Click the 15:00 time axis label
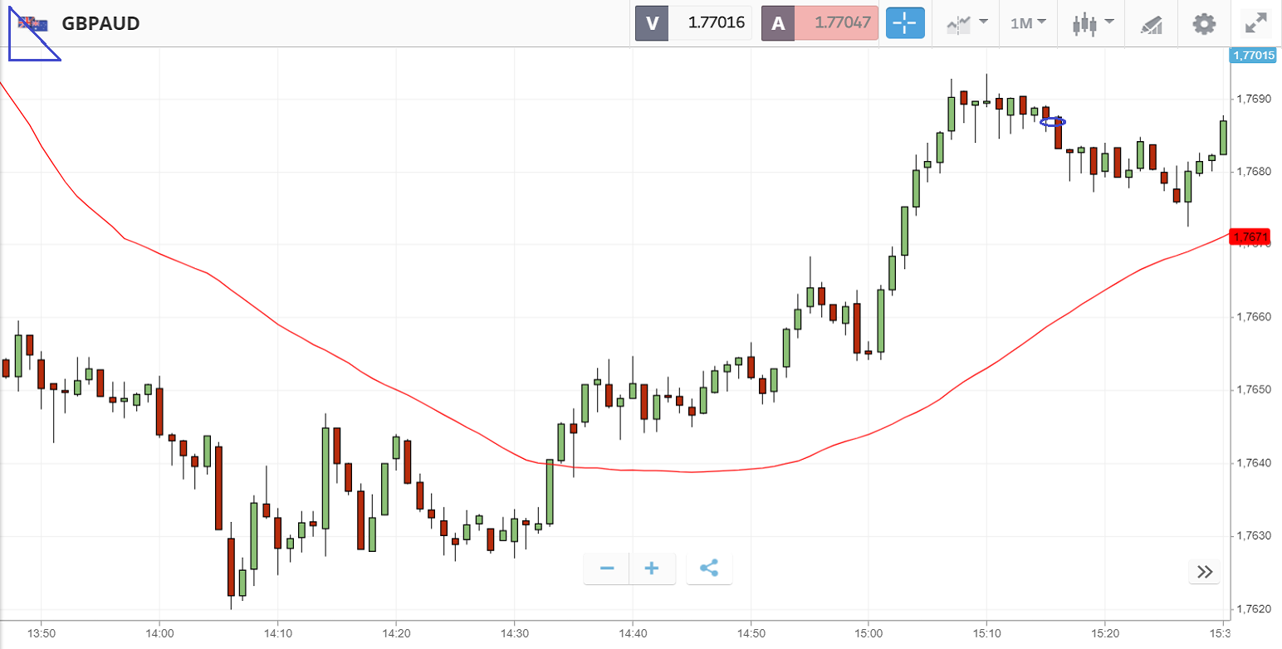The height and width of the screenshot is (649, 1282). click(868, 633)
